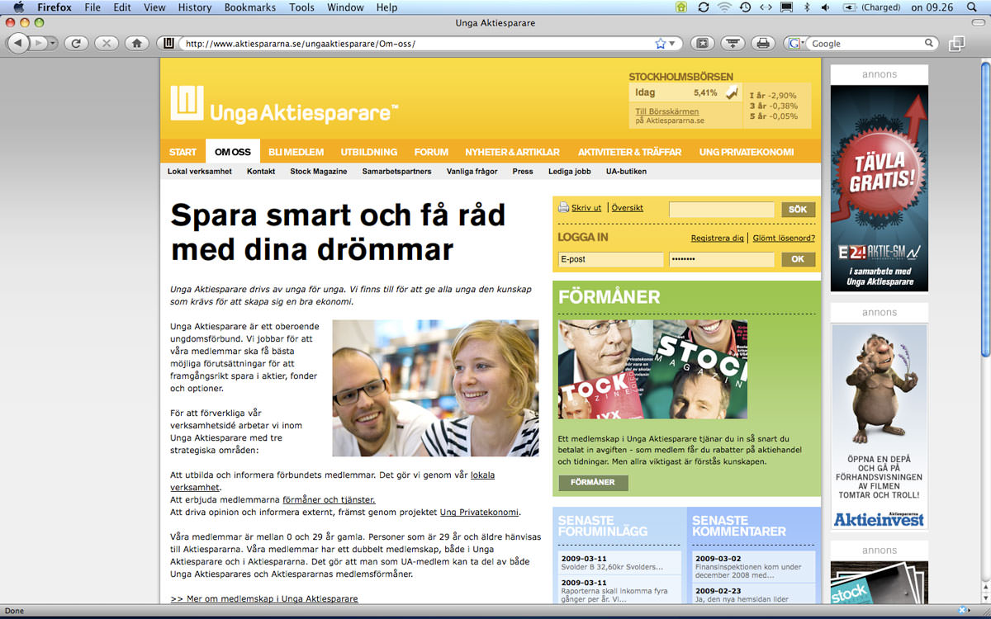This screenshot has height=619, width=991.
Task: Click the Wi-Fi status icon
Action: pos(724,7)
